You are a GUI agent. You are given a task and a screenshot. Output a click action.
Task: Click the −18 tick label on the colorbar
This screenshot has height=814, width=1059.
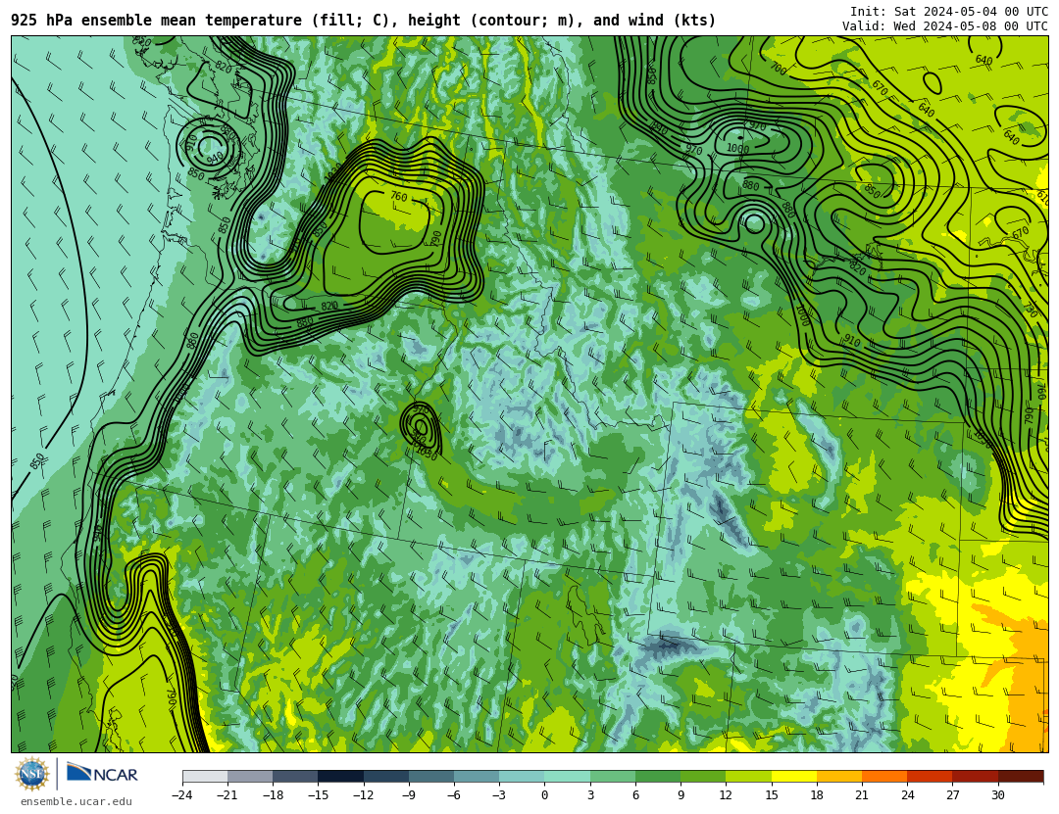tap(273, 795)
